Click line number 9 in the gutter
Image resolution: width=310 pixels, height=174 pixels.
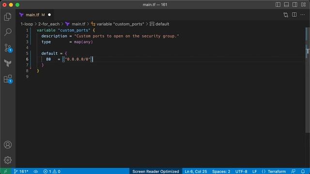point(27,76)
